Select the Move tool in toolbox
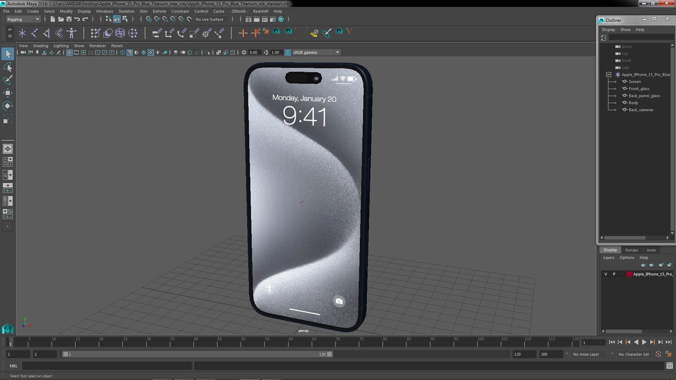676x380 pixels. [8, 93]
